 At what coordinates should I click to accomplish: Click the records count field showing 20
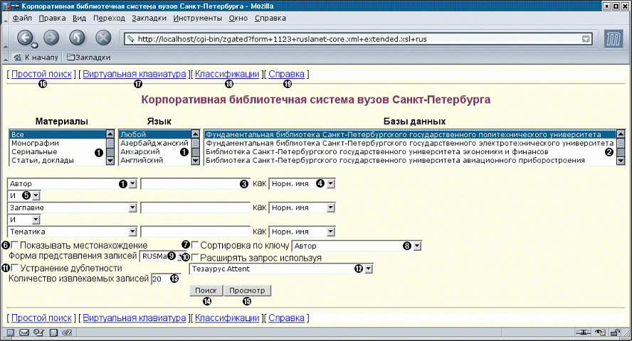click(166, 278)
